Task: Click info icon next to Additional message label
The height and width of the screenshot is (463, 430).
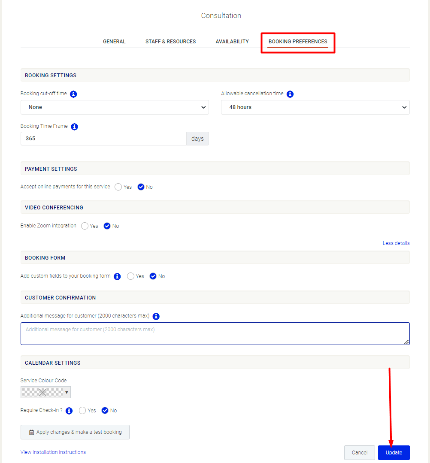Action: [x=156, y=316]
